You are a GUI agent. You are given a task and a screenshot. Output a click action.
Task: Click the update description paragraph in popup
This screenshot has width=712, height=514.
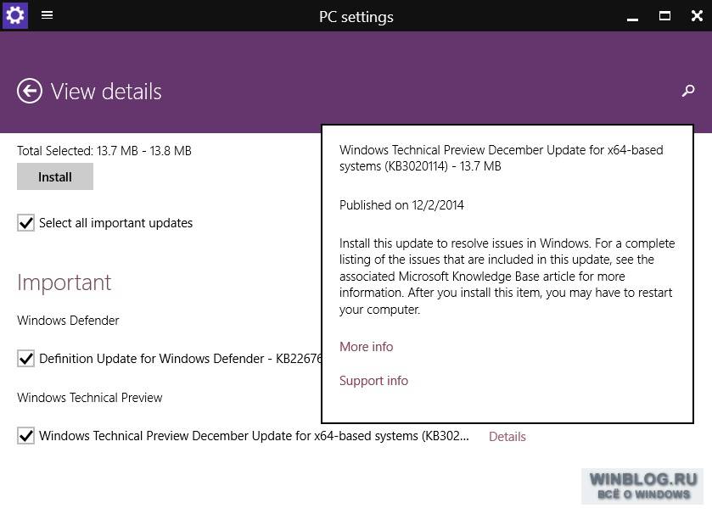(507, 277)
